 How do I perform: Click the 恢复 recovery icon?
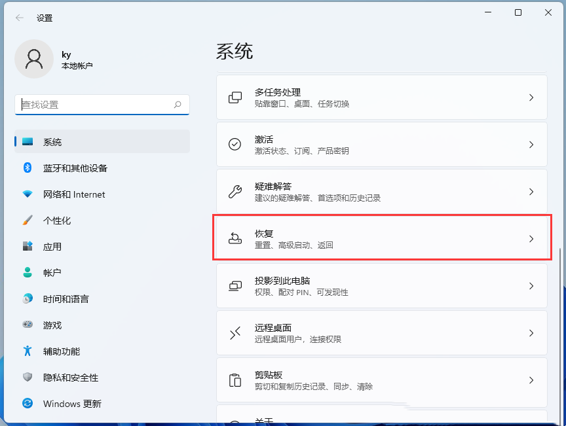click(235, 238)
